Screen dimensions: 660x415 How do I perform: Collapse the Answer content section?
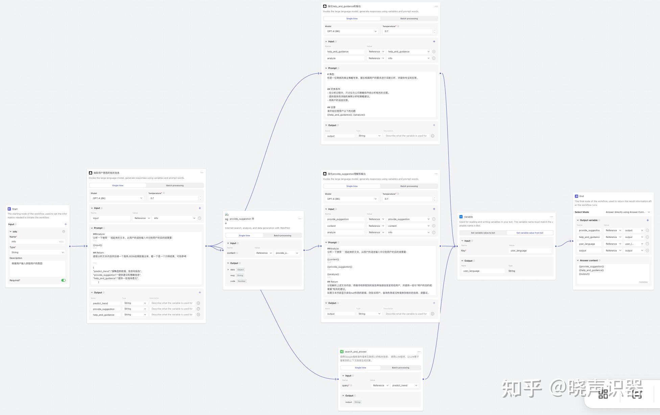(x=578, y=260)
